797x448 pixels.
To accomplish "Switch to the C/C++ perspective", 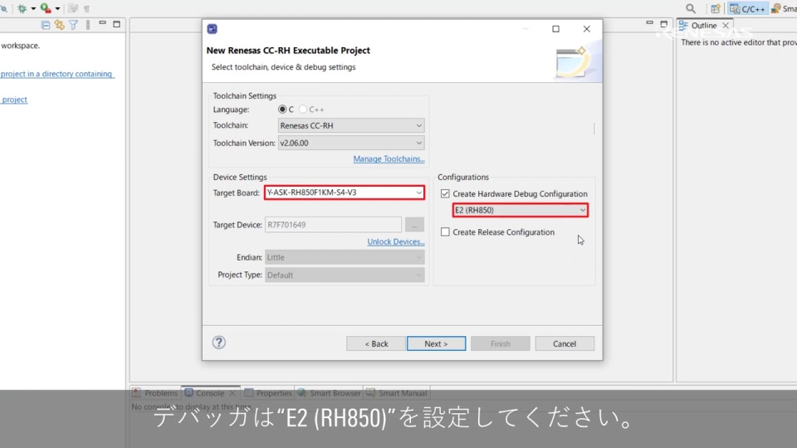I will (x=748, y=8).
